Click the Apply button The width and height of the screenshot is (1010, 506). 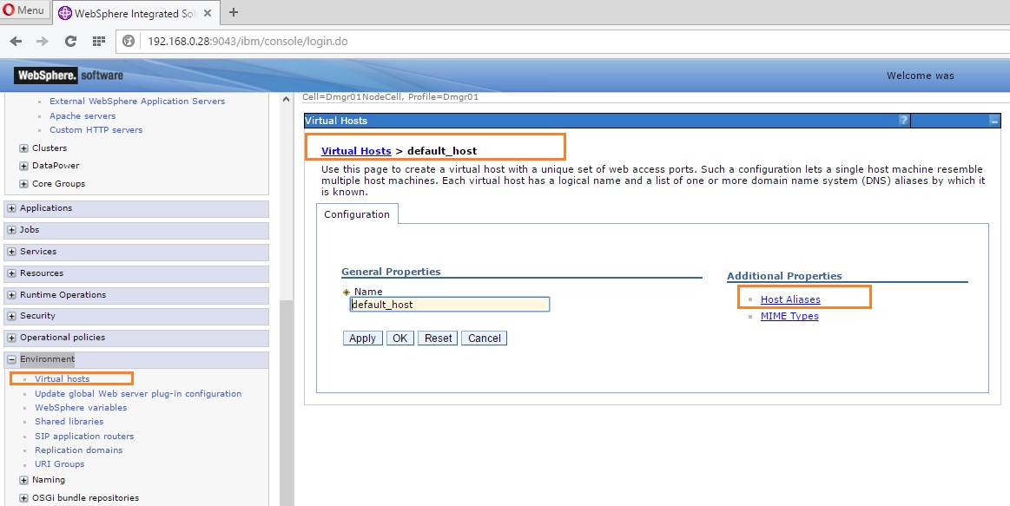[361, 338]
